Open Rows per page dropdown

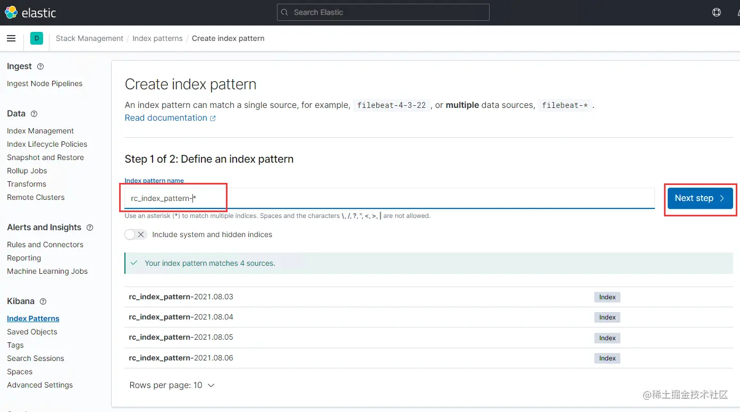click(172, 385)
